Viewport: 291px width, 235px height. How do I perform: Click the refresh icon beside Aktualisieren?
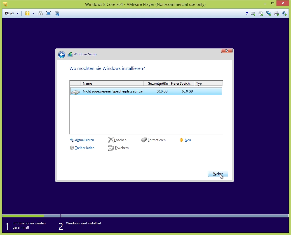point(72,140)
